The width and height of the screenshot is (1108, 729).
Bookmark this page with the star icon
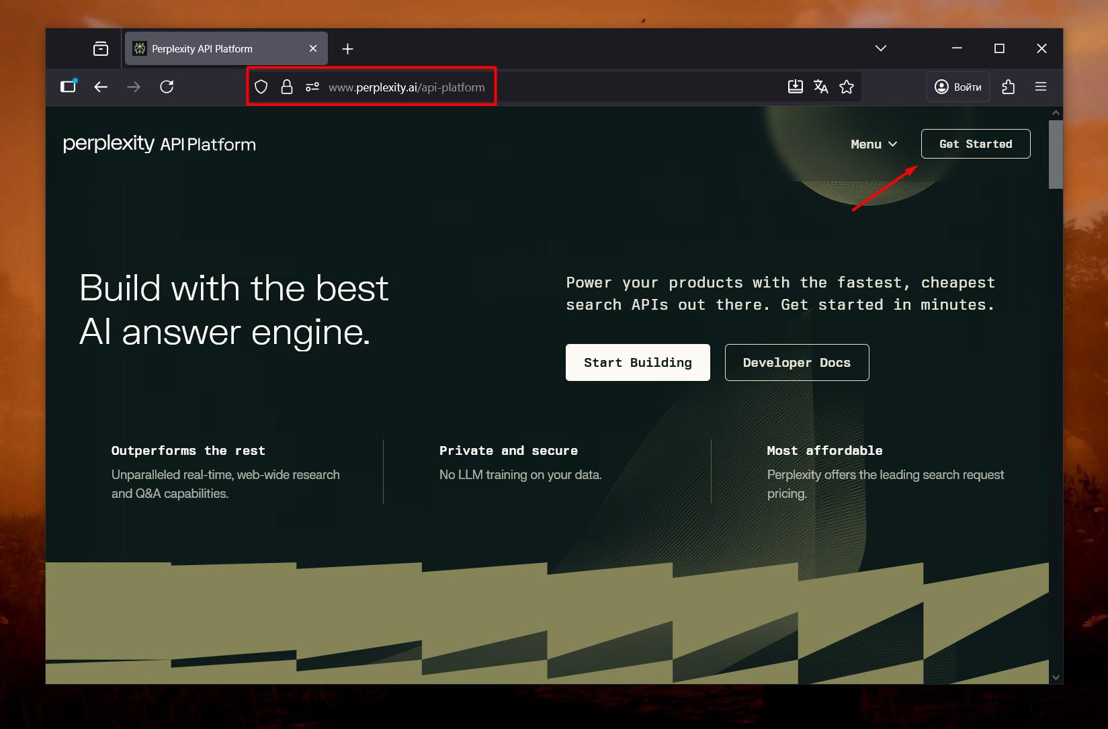pyautogui.click(x=847, y=87)
